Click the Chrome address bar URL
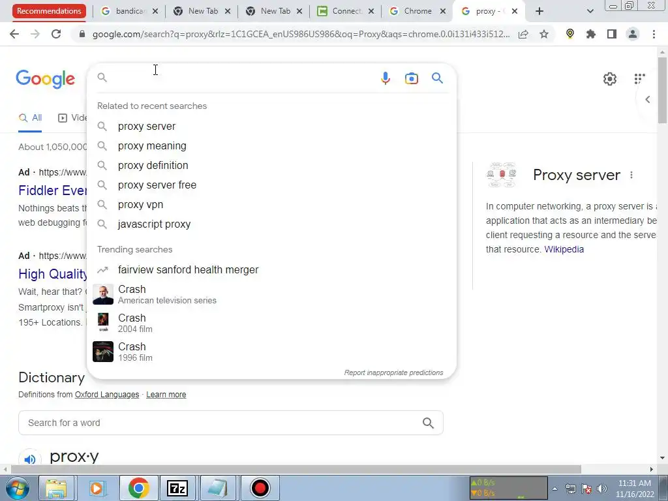Image resolution: width=668 pixels, height=501 pixels. tap(301, 34)
